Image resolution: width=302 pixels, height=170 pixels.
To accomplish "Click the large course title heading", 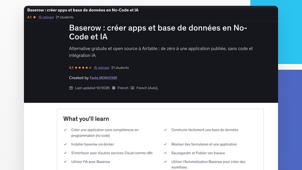I will tap(158, 32).
